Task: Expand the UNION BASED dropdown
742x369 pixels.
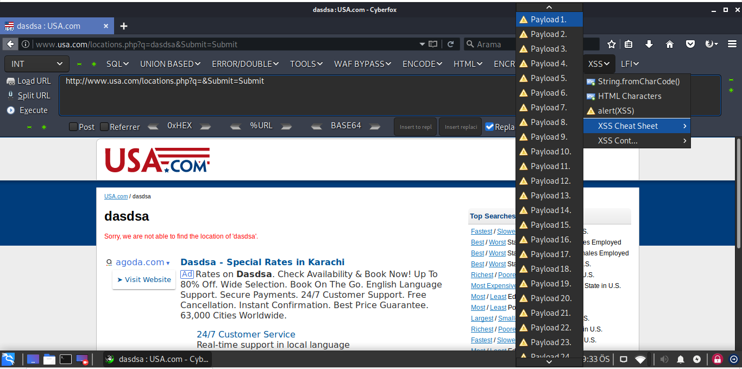Action: 170,64
